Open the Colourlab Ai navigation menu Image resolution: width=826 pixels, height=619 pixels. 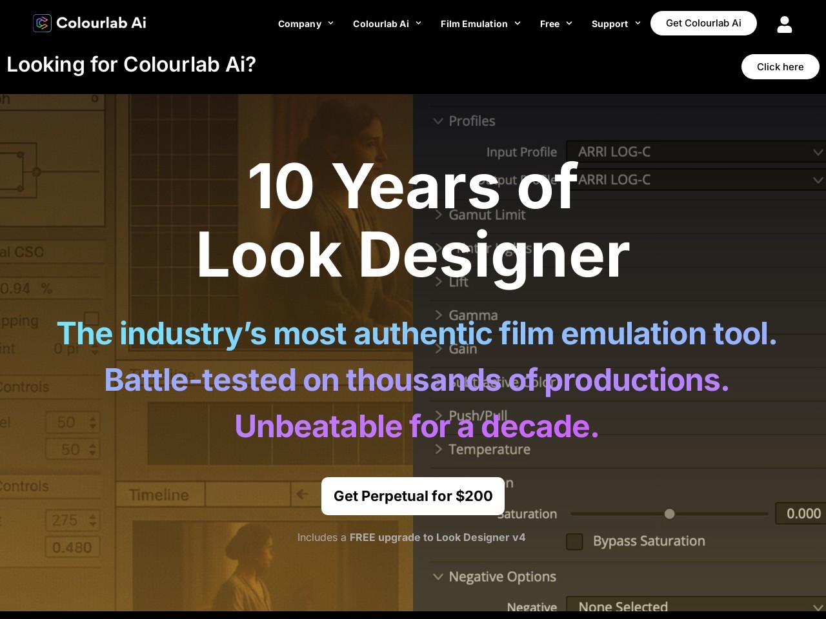coord(387,24)
